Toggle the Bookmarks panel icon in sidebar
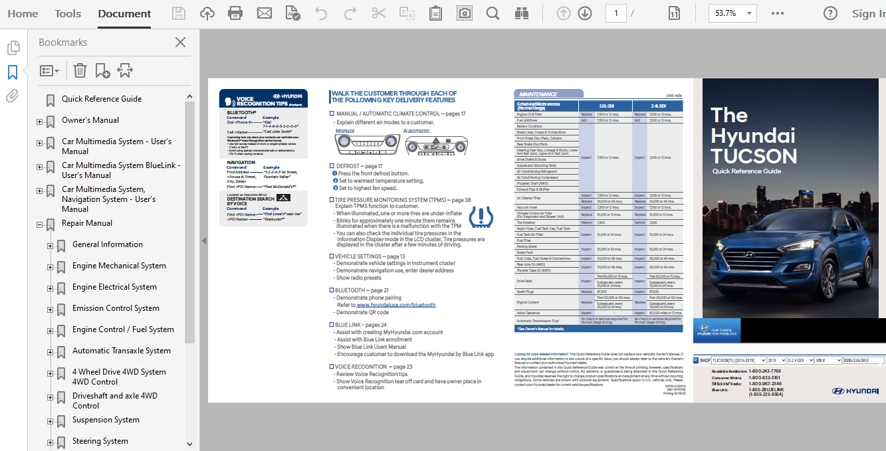Viewport: 886px width, 451px height. [x=13, y=72]
